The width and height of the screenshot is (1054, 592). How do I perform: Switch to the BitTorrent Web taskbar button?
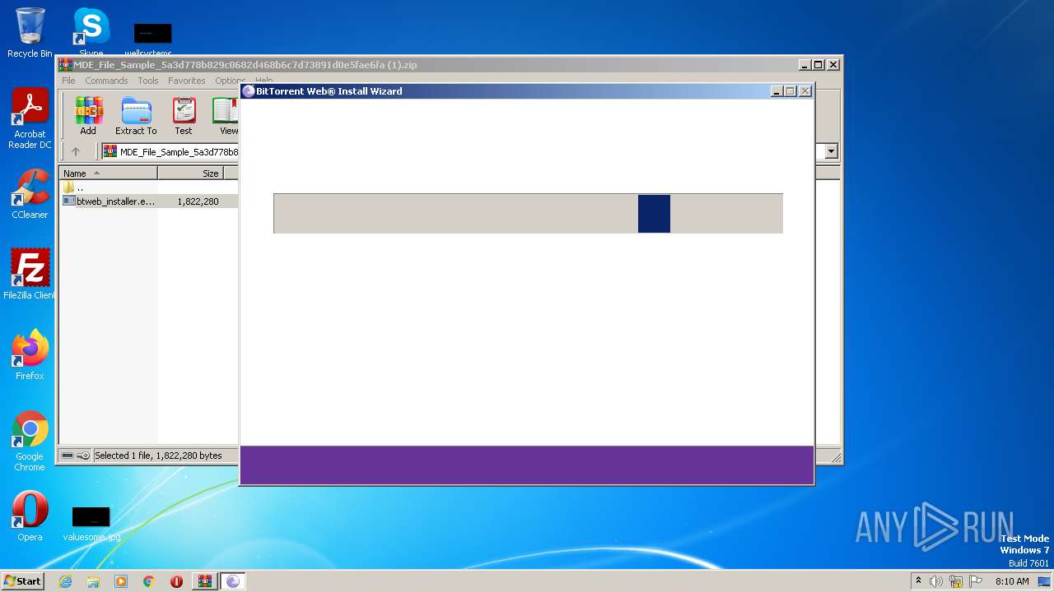click(x=233, y=581)
